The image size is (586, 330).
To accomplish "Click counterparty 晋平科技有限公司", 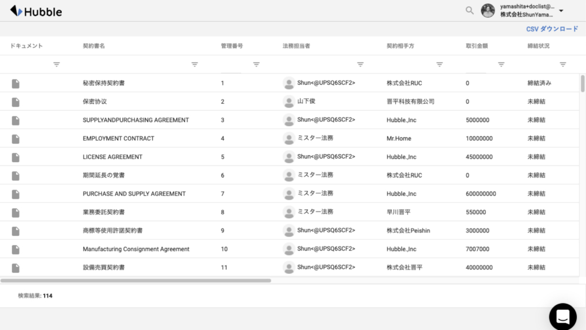I will pos(410,101).
